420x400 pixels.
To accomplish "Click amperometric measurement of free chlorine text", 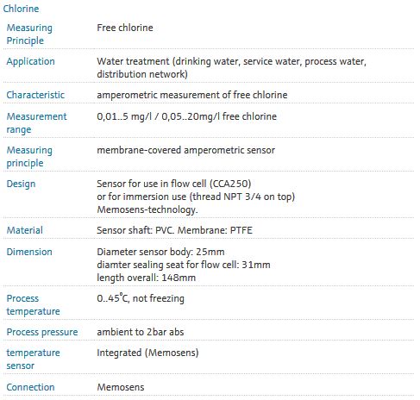I will 192,95.
